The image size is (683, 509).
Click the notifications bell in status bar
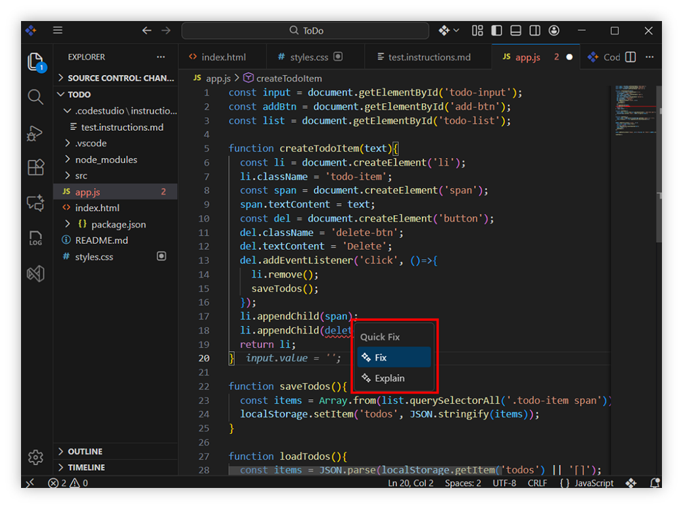pos(655,483)
